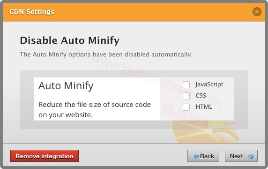Go to the Back step
The width and height of the screenshot is (268, 169).
203,156
